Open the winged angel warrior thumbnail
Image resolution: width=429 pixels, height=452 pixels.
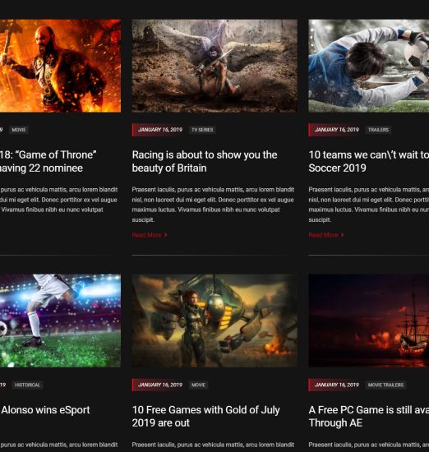click(x=214, y=66)
